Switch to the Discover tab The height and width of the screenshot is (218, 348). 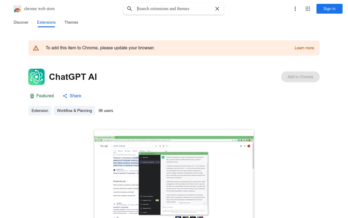21,22
